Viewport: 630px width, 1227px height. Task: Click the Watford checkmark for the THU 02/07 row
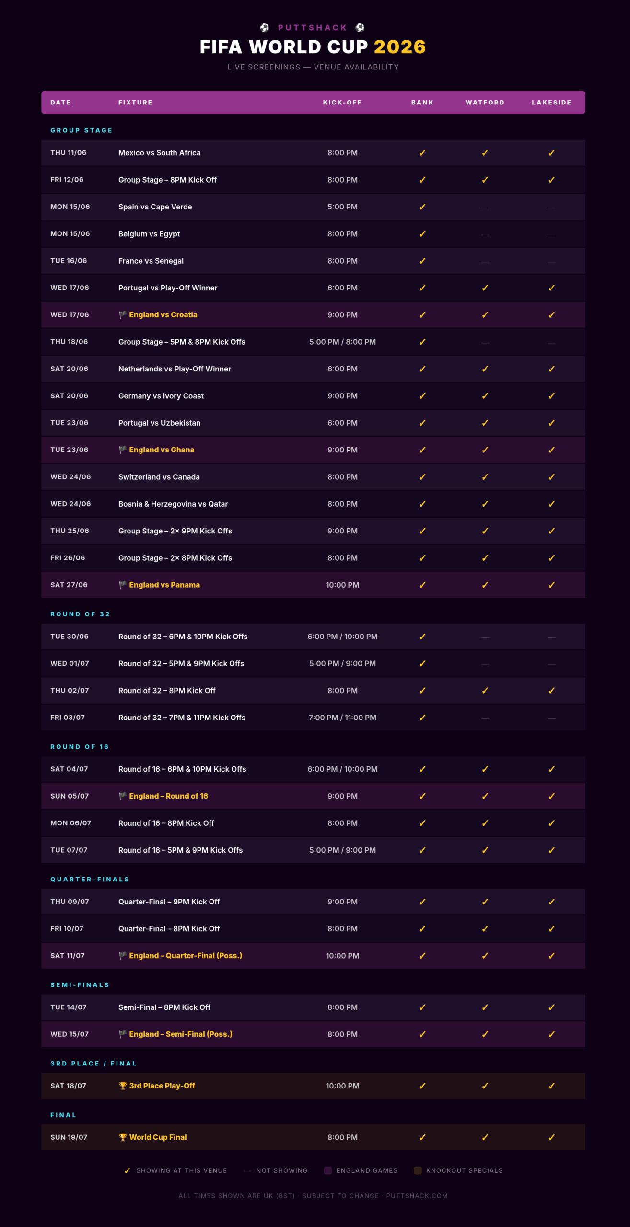[x=485, y=691]
